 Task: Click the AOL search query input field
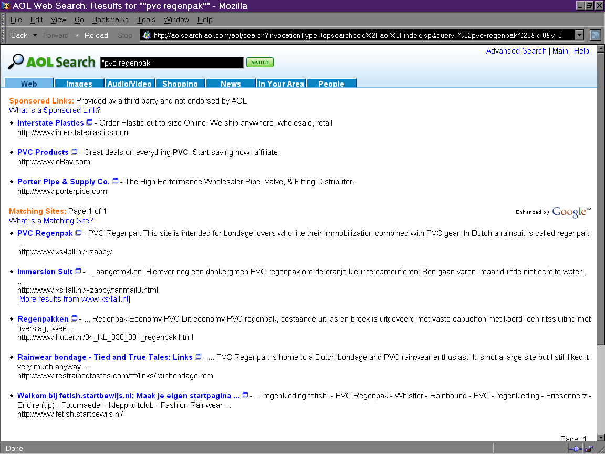click(x=172, y=63)
